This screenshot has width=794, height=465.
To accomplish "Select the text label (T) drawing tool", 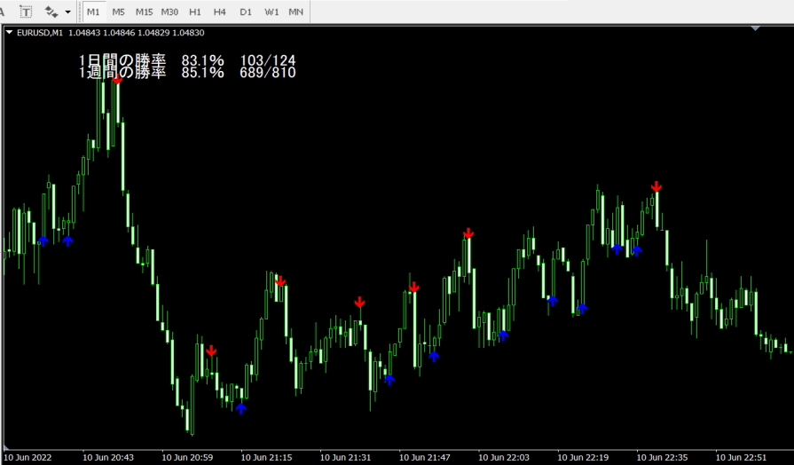I will (x=26, y=12).
